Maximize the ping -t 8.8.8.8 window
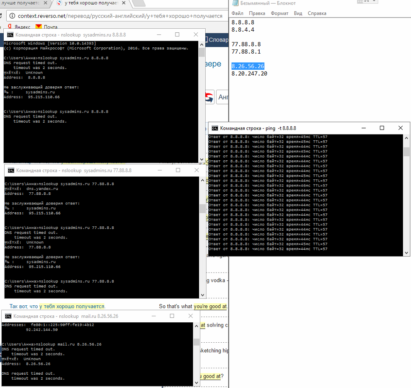The width and height of the screenshot is (411, 388). [382, 128]
